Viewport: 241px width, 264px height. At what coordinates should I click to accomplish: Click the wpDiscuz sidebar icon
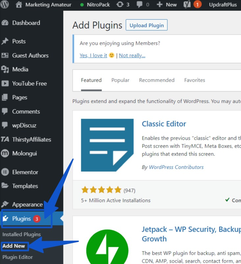click(5, 125)
